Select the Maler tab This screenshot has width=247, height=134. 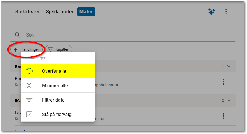point(86,12)
